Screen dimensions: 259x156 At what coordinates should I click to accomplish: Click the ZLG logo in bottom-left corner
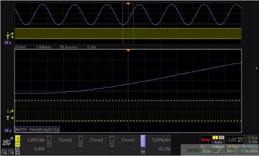pyautogui.click(x=7, y=142)
